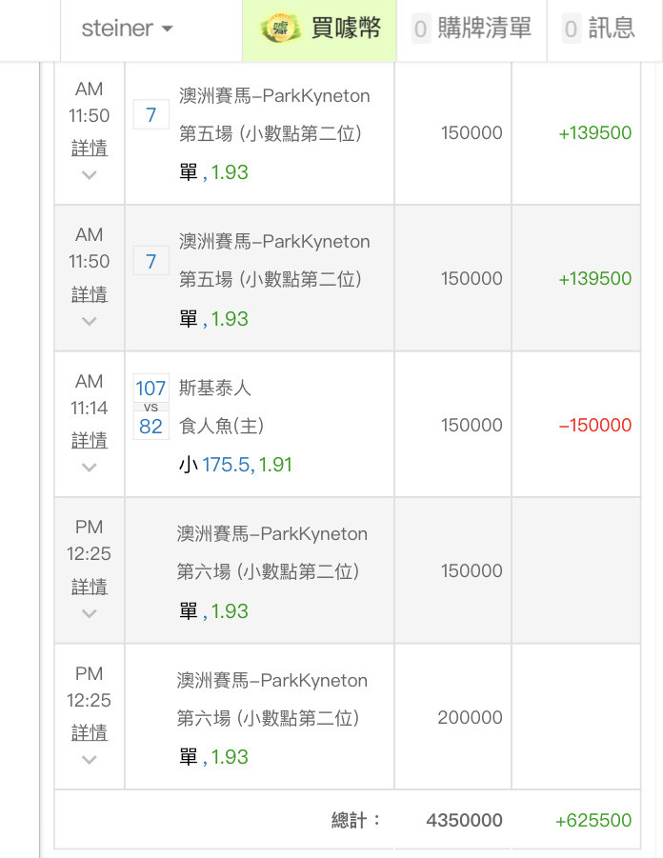Click number 7 badge in second 11:50 row
663x858 pixels.
click(151, 261)
